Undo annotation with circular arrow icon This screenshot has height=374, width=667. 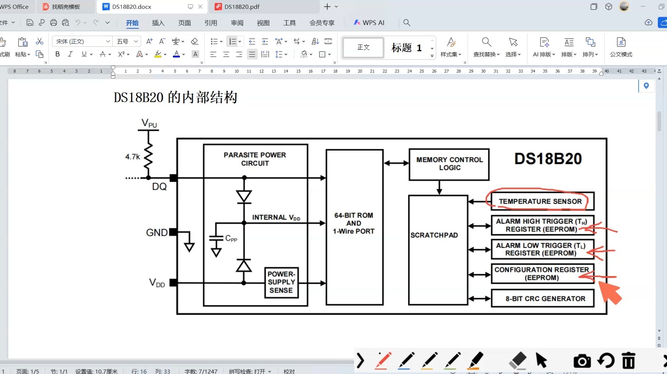coord(606,360)
